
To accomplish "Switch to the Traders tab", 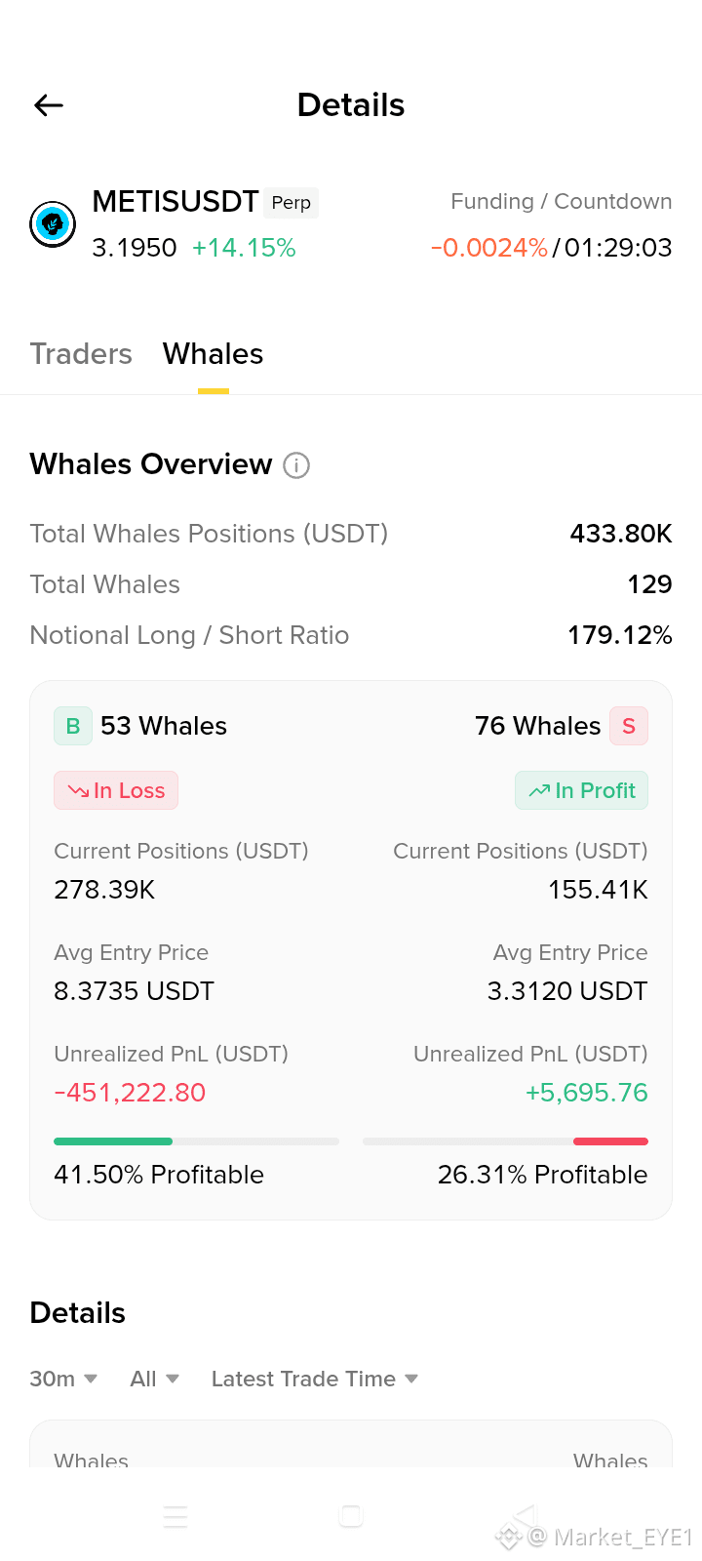I will pyautogui.click(x=81, y=353).
